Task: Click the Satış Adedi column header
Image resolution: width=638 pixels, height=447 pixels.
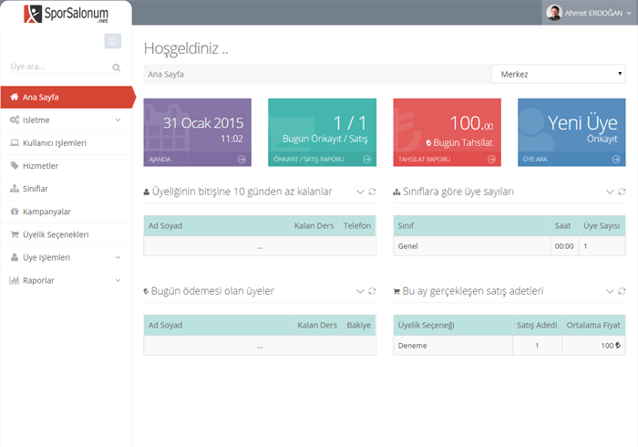Action: pos(537,326)
